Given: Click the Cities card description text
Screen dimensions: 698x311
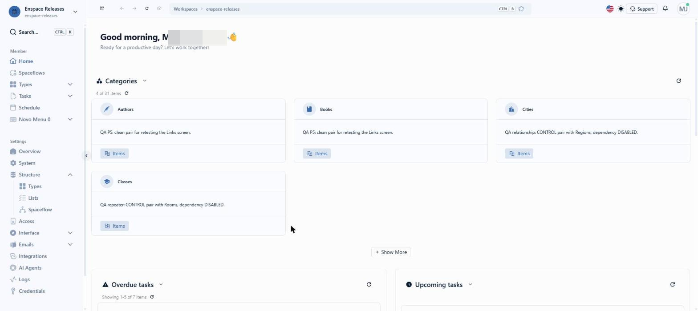Looking at the screenshot, I should [x=571, y=133].
